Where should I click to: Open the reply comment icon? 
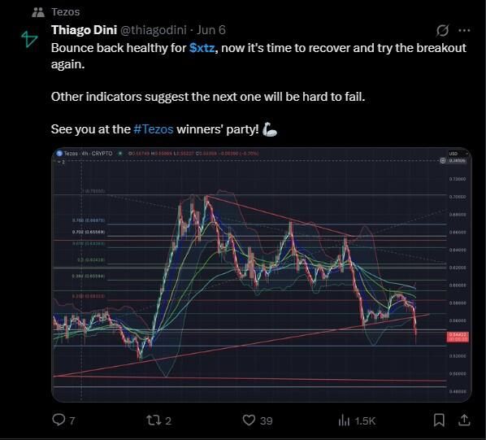point(59,420)
